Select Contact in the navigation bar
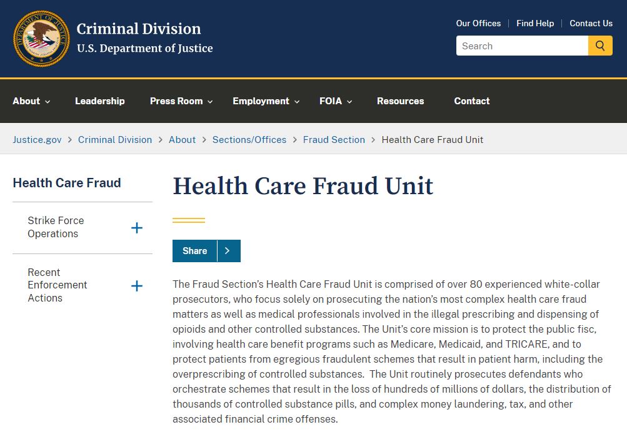The height and width of the screenshot is (432, 627). pos(471,101)
